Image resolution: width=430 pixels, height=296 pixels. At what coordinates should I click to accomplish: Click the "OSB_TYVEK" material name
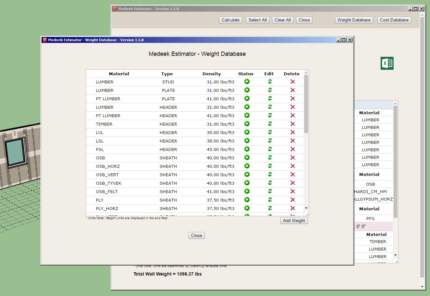tap(109, 183)
